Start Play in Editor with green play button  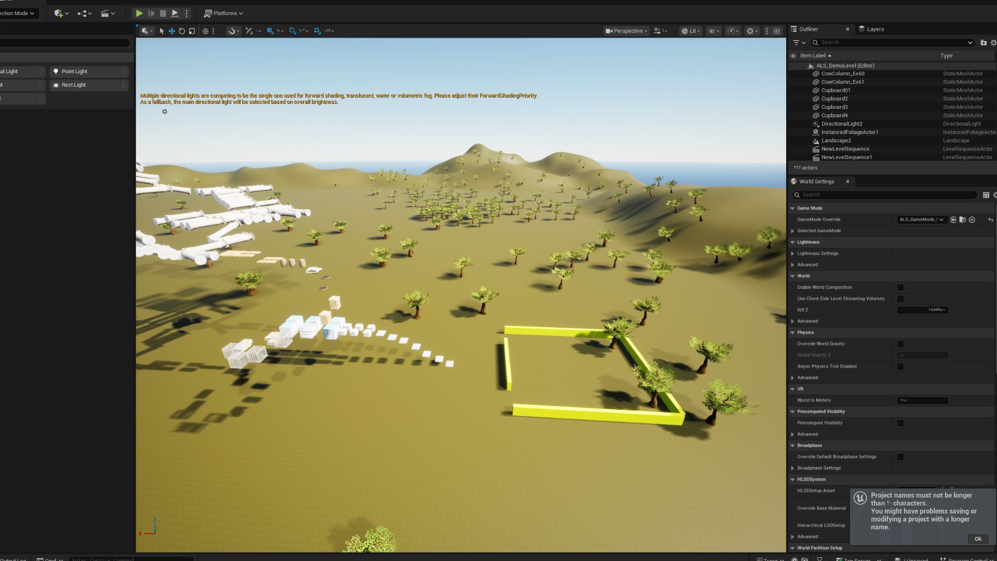click(x=139, y=14)
